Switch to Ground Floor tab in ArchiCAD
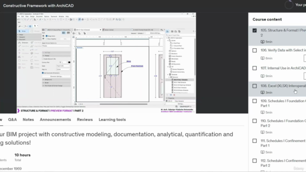 pyautogui.click(x=57, y=30)
